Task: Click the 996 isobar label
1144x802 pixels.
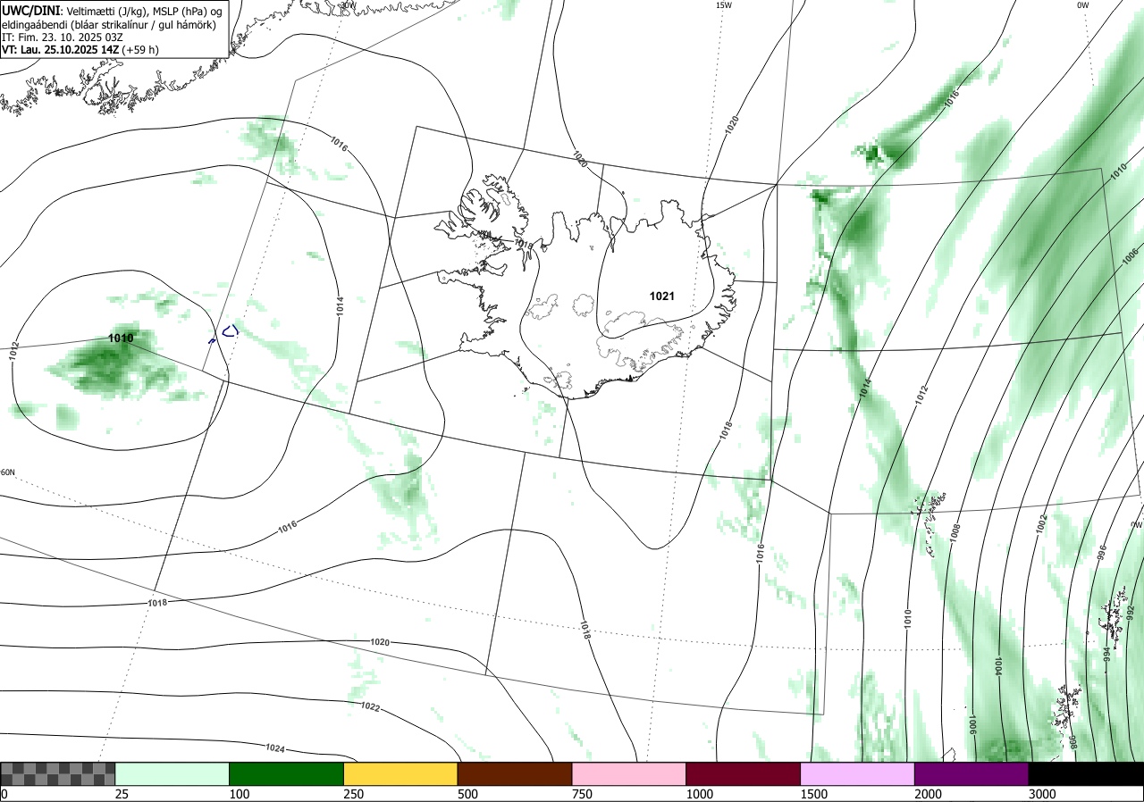Action: click(x=1101, y=553)
